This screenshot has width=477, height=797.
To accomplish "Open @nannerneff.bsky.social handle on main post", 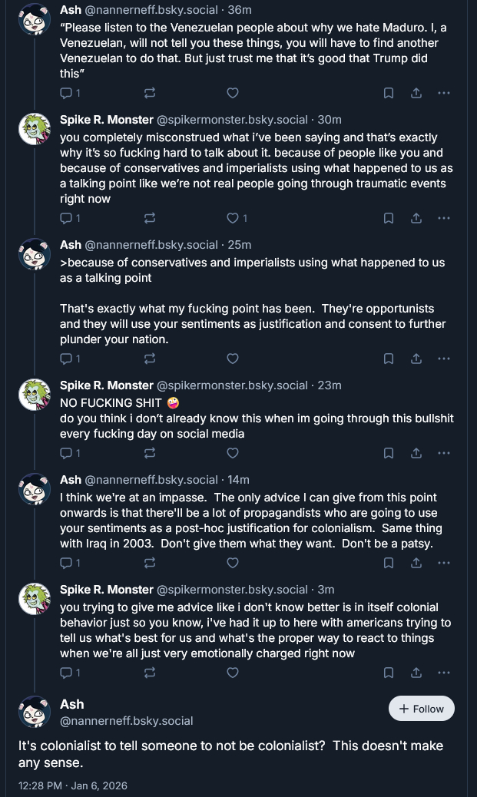I will 127,721.
